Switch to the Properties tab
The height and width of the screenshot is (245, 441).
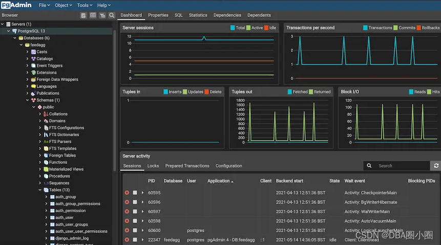(158, 15)
